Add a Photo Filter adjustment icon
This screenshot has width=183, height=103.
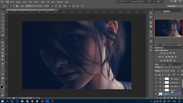(169, 57)
